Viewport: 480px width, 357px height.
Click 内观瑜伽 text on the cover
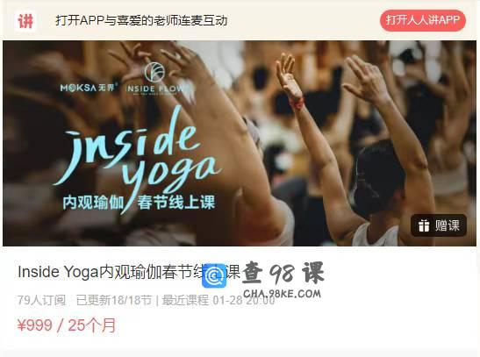[x=93, y=203]
